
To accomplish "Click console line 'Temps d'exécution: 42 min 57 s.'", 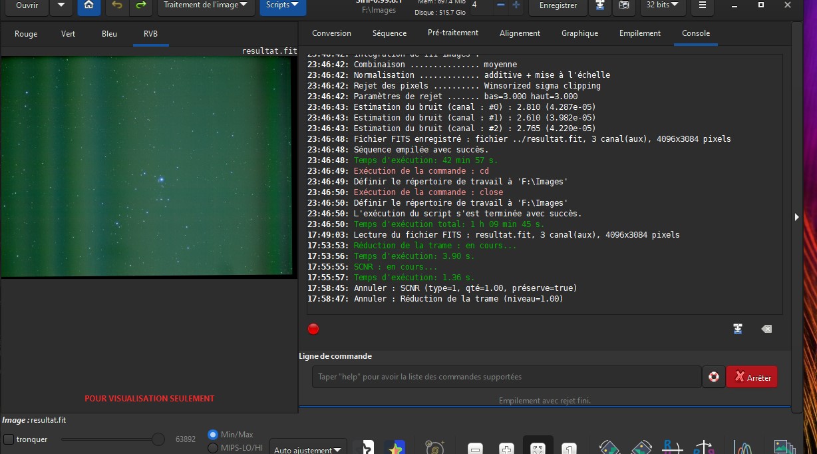I will [426, 160].
